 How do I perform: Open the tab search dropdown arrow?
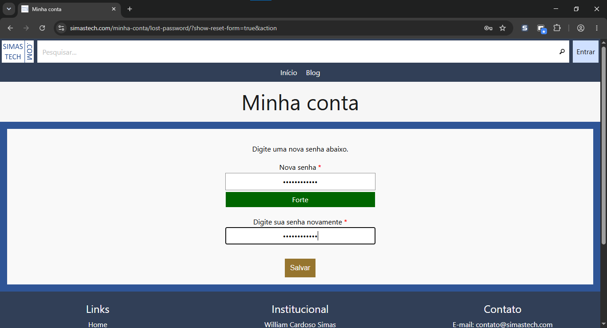tap(8, 9)
